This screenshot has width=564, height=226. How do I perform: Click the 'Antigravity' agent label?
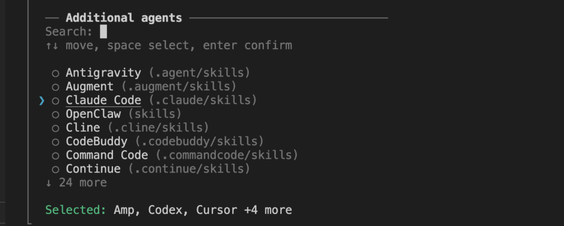coord(104,73)
